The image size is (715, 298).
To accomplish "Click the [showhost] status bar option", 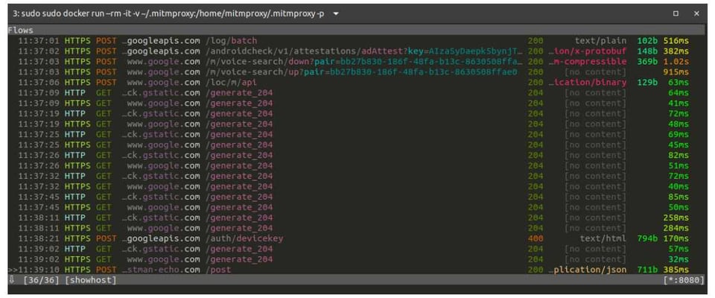I will coord(91,280).
